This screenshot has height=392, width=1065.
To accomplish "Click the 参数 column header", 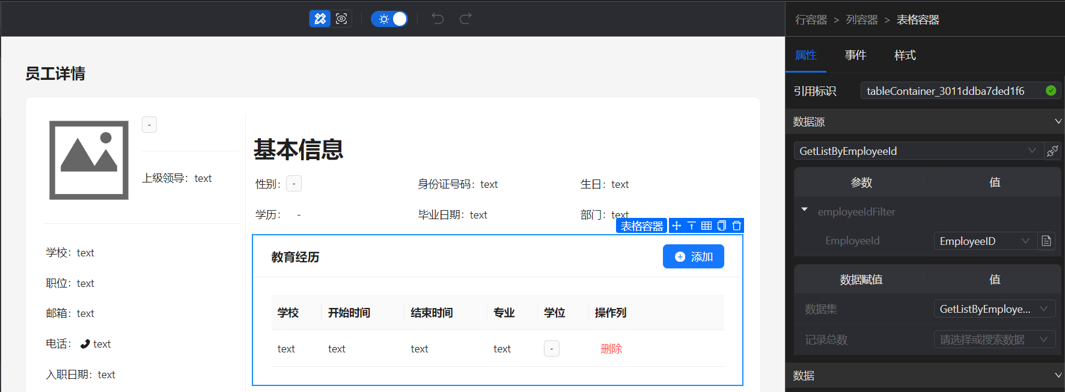I will pos(861,182).
